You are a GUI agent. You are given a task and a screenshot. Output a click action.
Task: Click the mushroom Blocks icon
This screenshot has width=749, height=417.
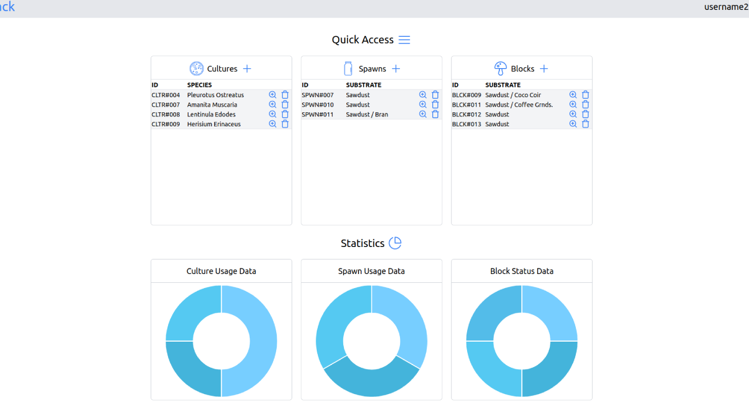click(500, 69)
